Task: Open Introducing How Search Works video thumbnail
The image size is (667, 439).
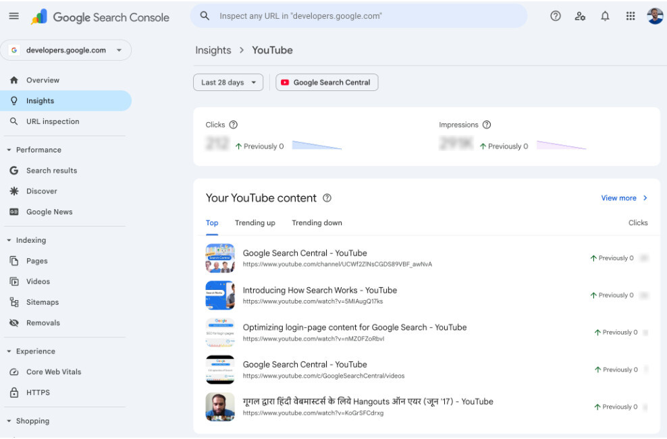Action: coord(220,295)
